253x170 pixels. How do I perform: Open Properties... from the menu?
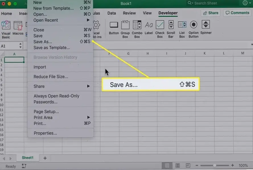tap(60, 133)
